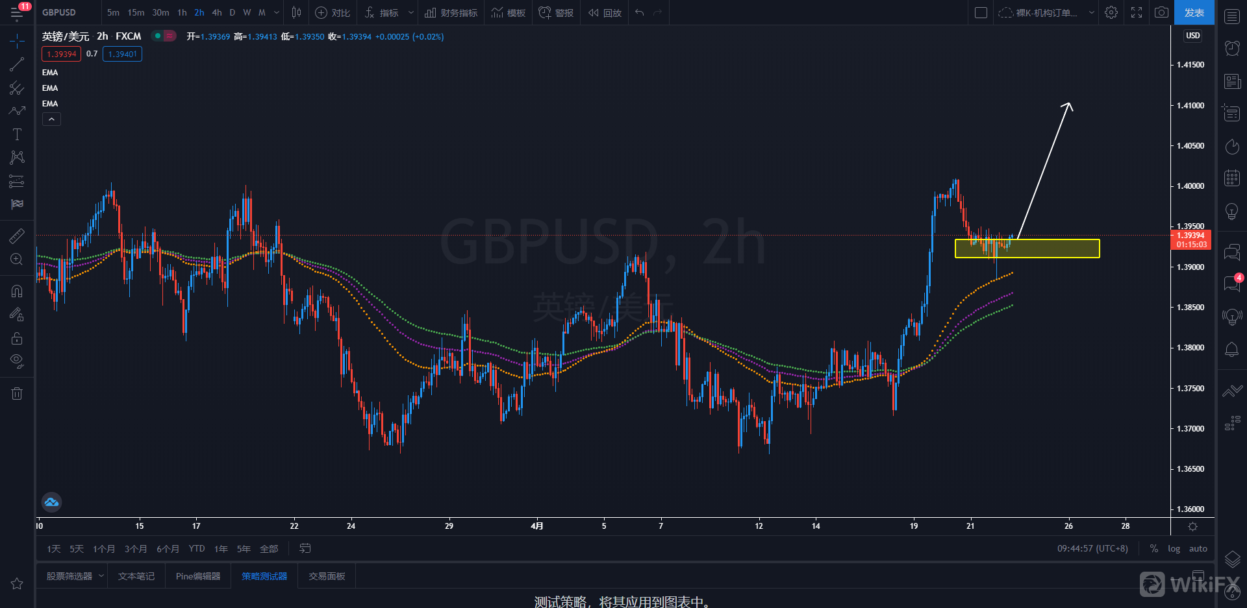This screenshot has width=1247, height=608.
Task: Take a chart snapshot with camera icon
Action: tap(1161, 12)
